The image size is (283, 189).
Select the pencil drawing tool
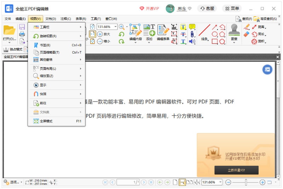click(x=246, y=27)
